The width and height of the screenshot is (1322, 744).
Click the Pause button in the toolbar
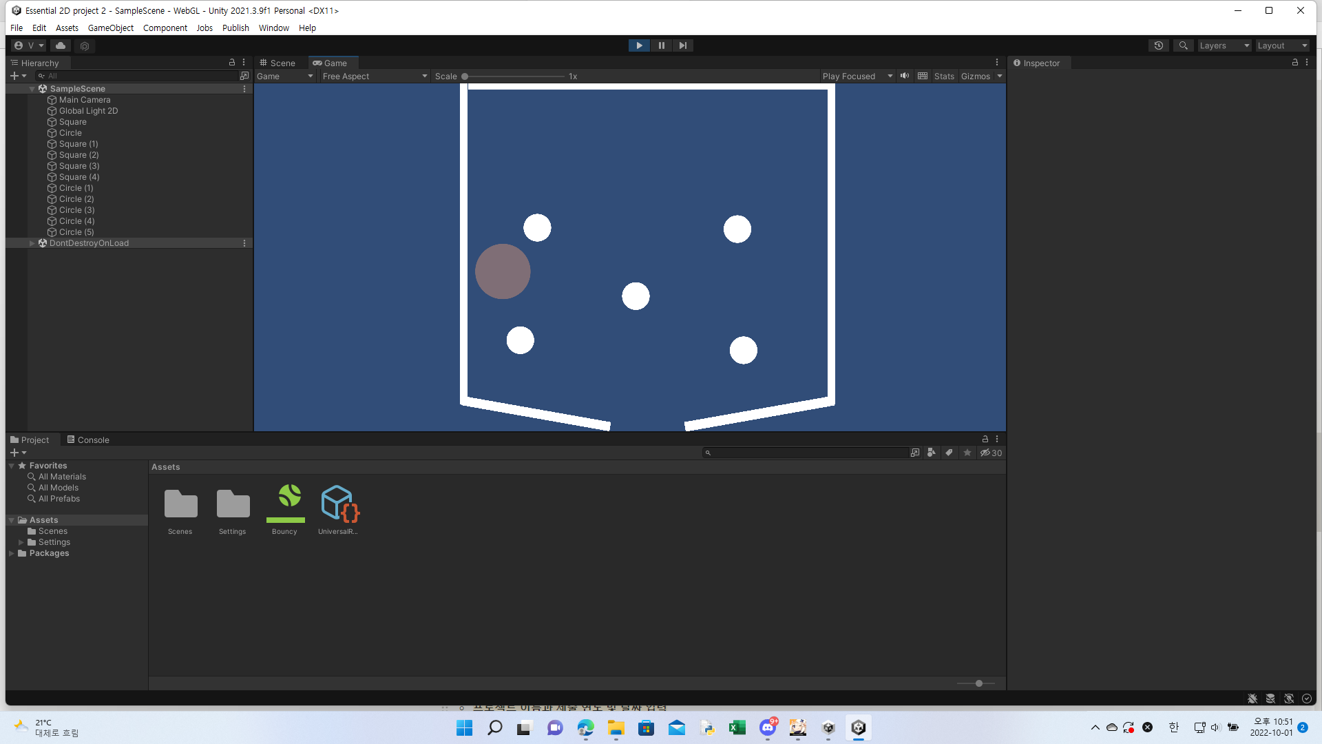(x=661, y=45)
